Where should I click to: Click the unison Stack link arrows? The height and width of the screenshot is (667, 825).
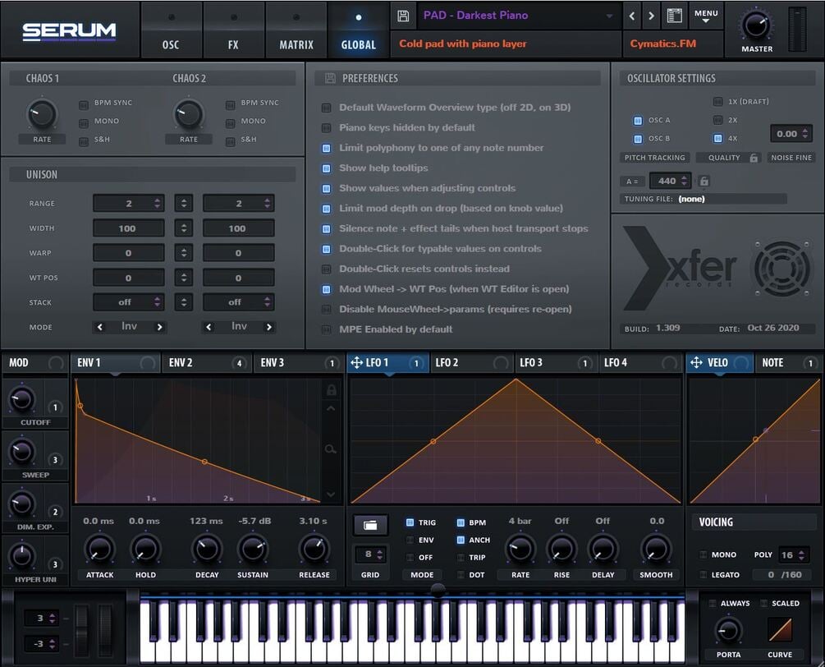coord(184,302)
